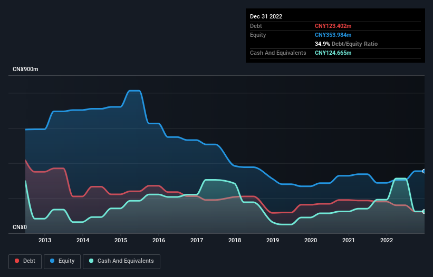Click the Equity value CN¥353.984m in tooltip

[x=333, y=35]
